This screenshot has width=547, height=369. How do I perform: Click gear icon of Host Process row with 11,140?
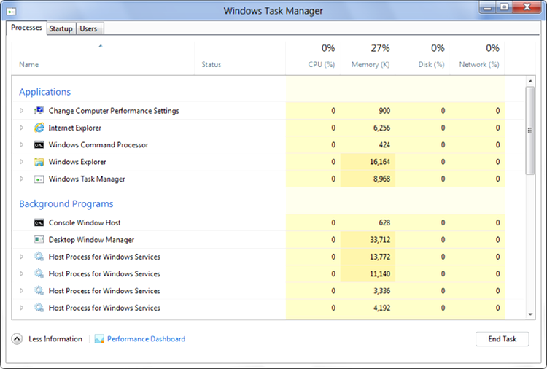click(39, 273)
